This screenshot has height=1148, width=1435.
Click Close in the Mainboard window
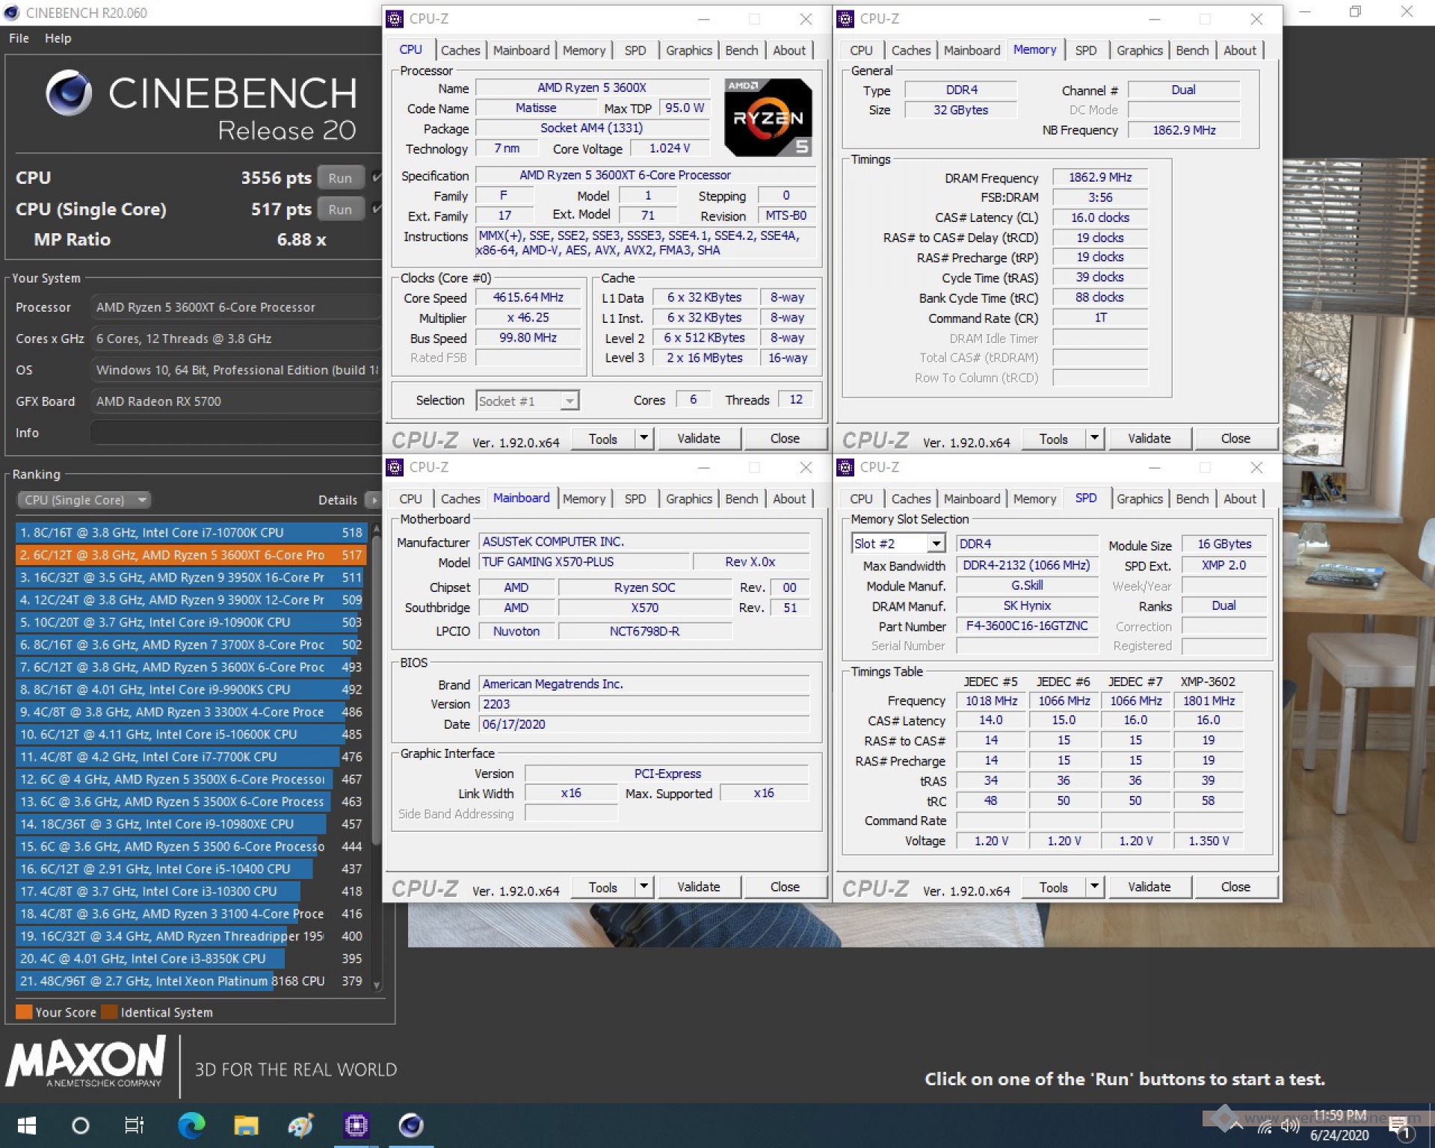point(785,886)
